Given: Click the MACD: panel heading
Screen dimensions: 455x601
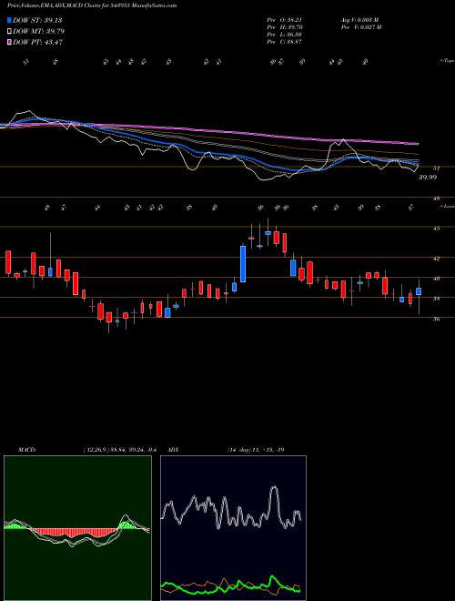Looking at the screenshot, I should [x=26, y=450].
